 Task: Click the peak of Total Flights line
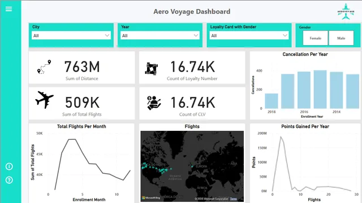(72, 139)
